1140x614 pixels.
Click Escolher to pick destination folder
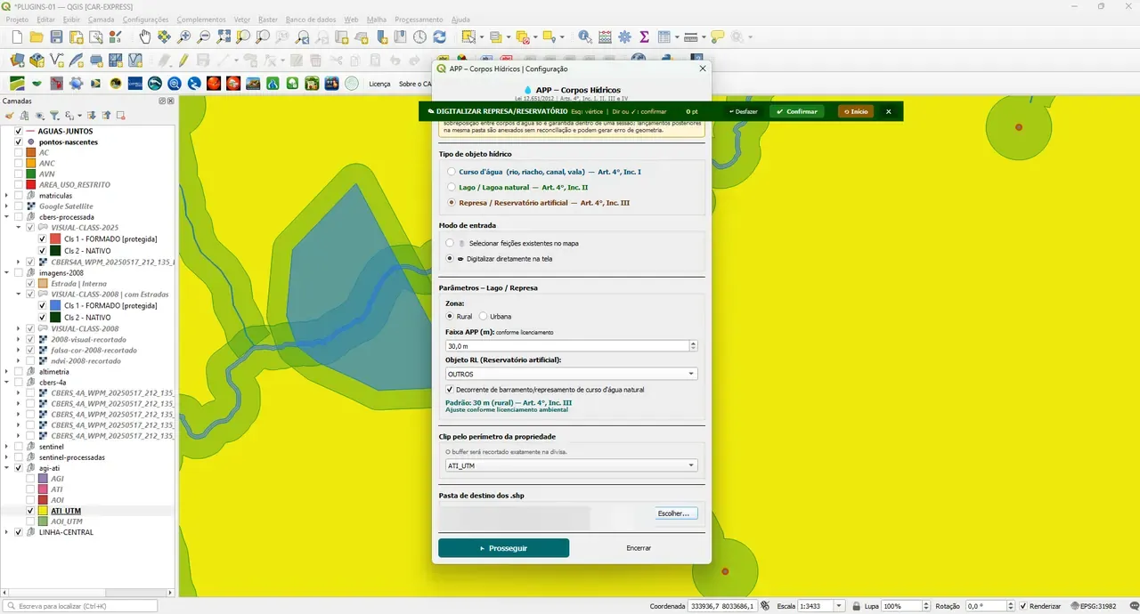pyautogui.click(x=676, y=513)
